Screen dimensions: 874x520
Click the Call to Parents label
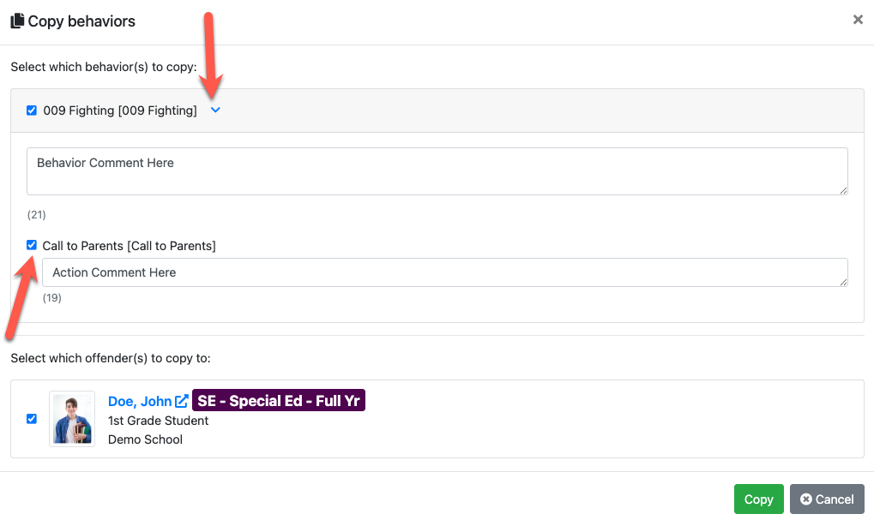click(129, 246)
